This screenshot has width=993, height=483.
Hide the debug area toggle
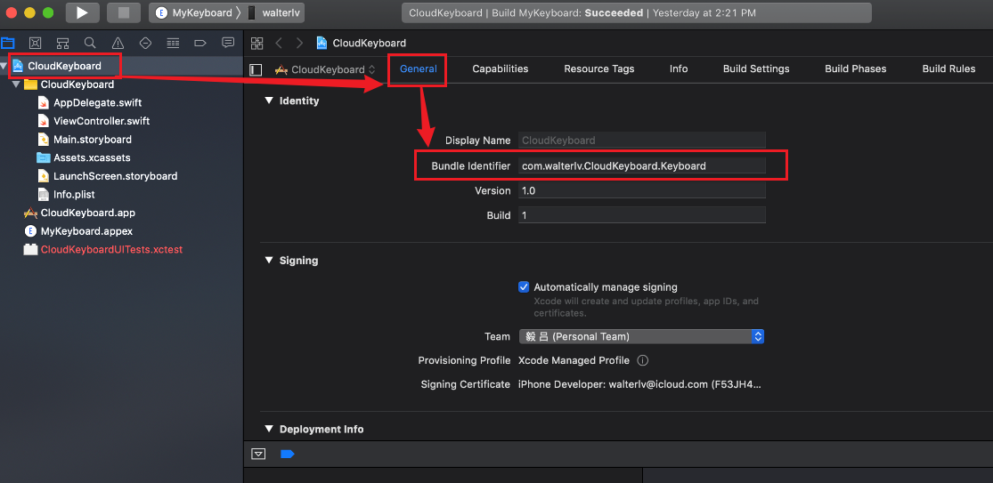click(x=258, y=454)
